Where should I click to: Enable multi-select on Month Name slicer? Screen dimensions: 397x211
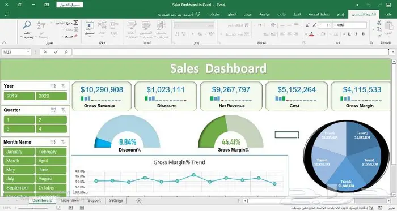(x=53, y=142)
